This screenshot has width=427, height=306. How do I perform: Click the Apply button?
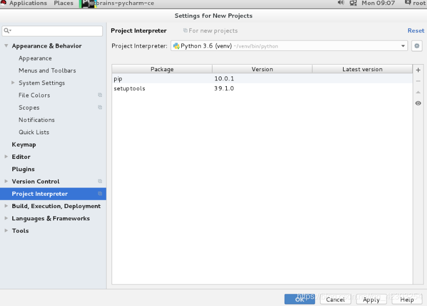coord(371,299)
